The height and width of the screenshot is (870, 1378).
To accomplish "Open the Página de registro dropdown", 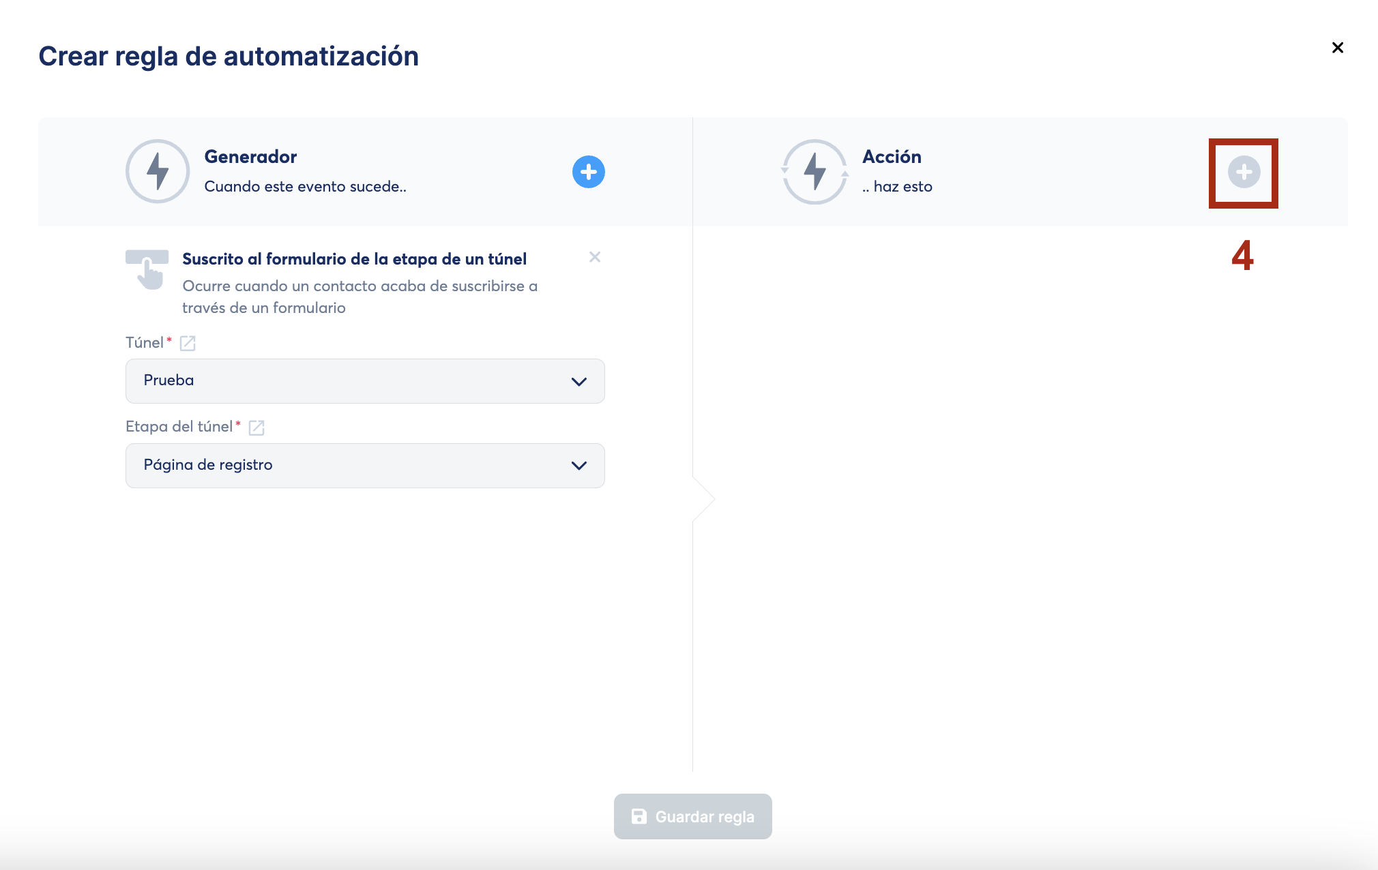I will 341,466.
